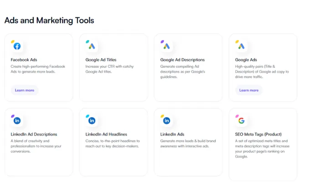The height and width of the screenshot is (182, 319).
Task: Click text 'Create high-performing Facebook Ads to generate more leads.'
Action: coord(38,69)
